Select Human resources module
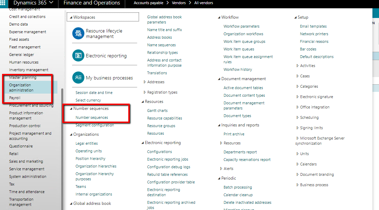 pos(24,62)
